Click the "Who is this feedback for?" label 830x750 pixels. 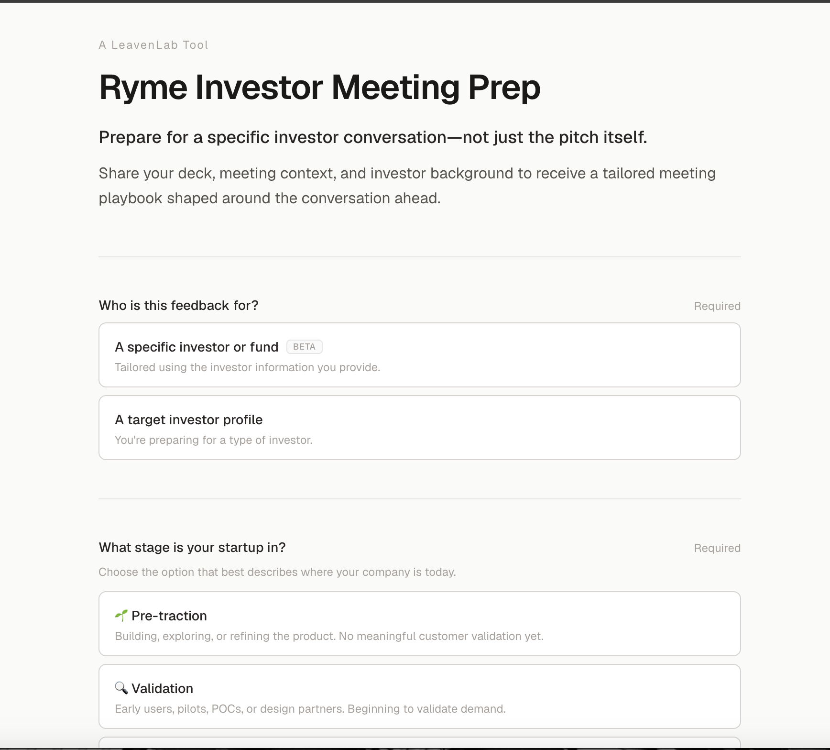178,306
